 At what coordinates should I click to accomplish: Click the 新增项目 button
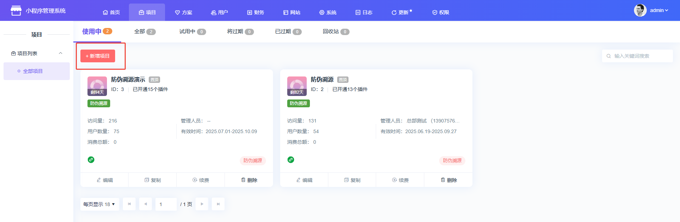(x=98, y=56)
